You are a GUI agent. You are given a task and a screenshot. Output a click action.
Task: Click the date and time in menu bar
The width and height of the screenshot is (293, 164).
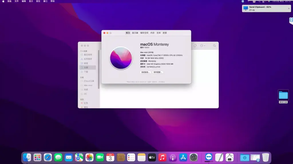282,1
